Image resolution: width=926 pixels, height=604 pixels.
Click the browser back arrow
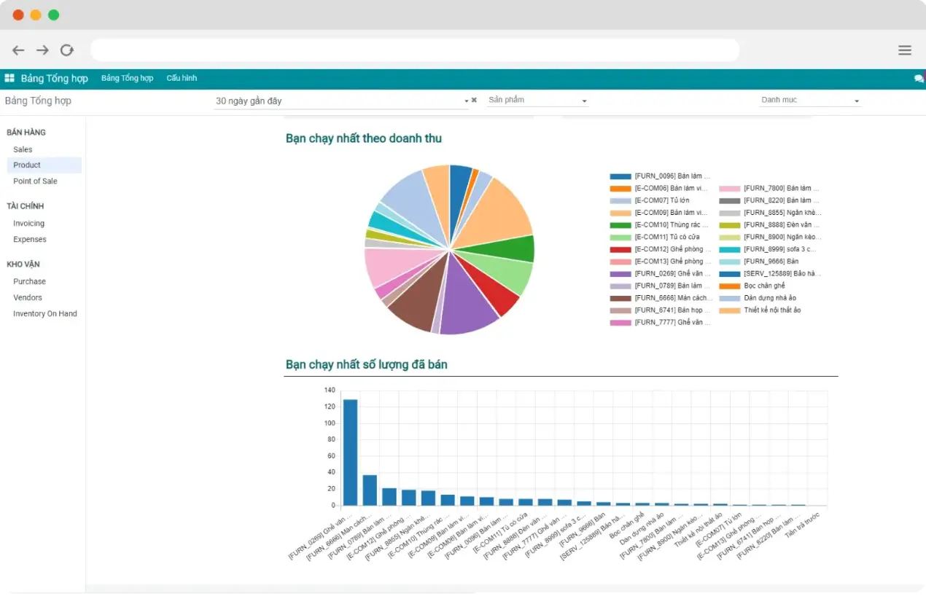pos(18,50)
